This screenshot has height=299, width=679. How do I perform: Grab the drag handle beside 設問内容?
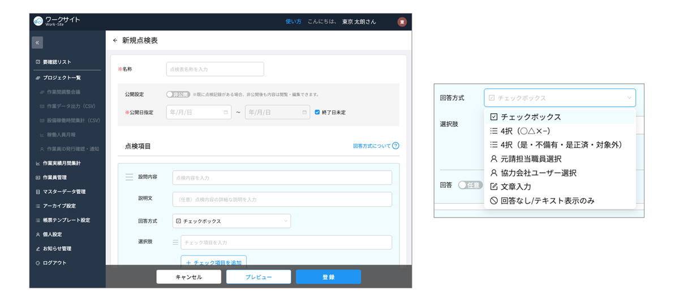[x=129, y=177]
